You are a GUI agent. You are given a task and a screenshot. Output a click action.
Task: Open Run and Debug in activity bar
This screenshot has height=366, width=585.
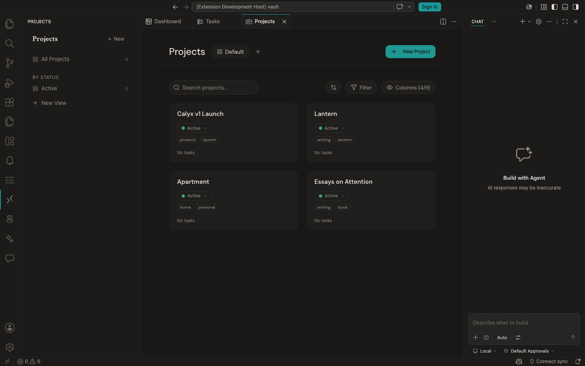(10, 83)
